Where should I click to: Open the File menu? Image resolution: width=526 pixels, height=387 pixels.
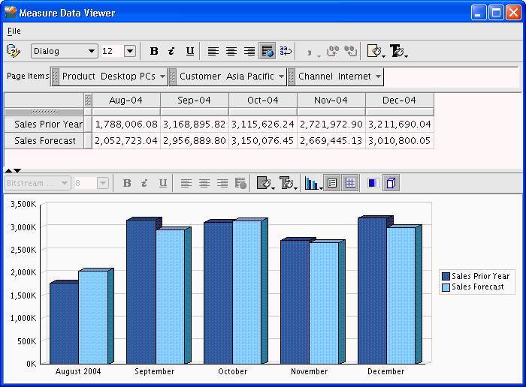(x=14, y=31)
